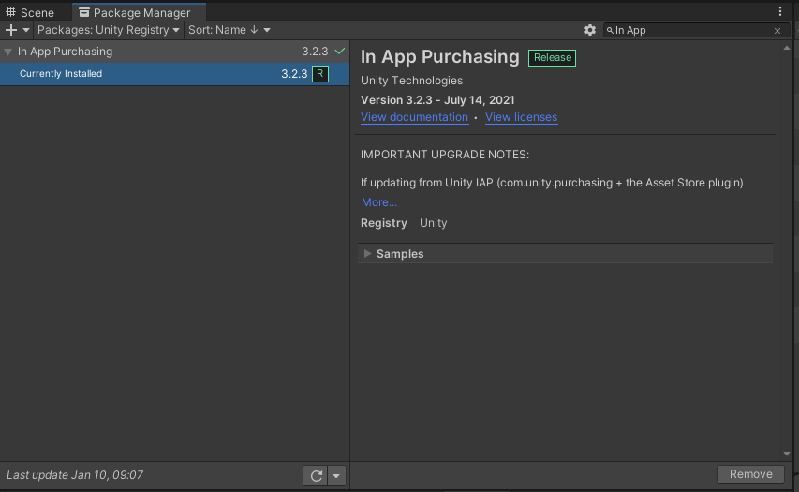Click the add-package menu dropdown arrow
The height and width of the screenshot is (492, 799).
[x=26, y=30]
